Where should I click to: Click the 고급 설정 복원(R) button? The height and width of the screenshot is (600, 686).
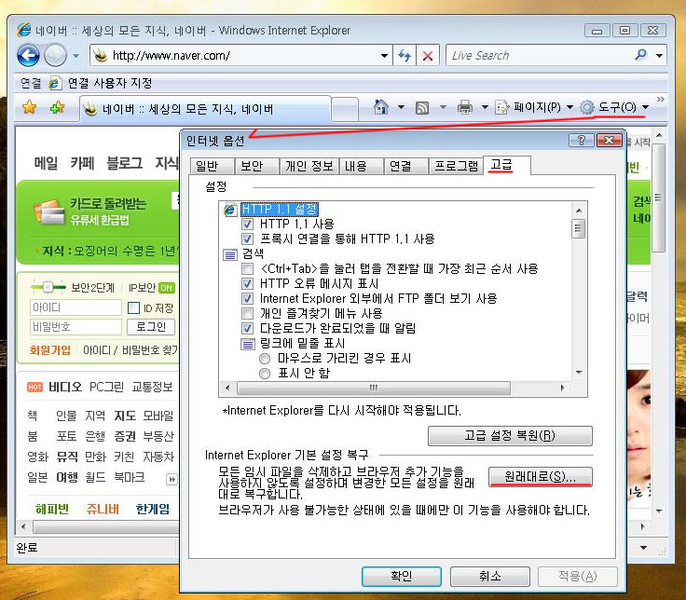click(510, 436)
